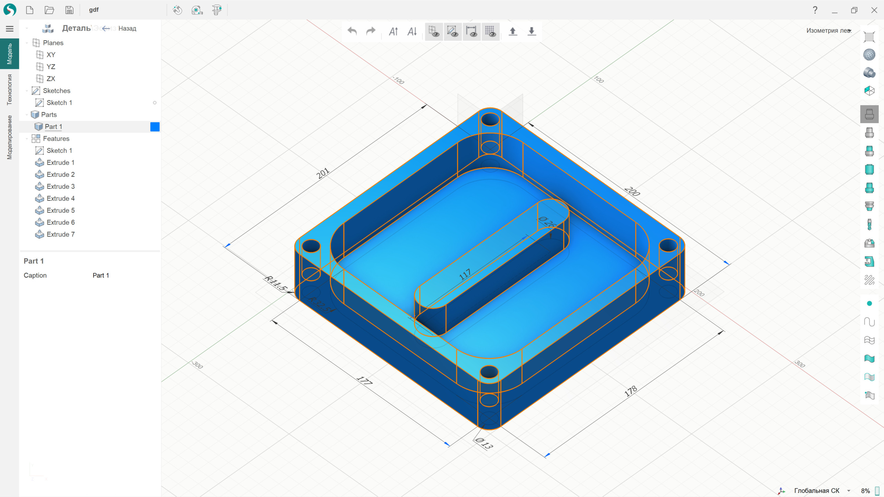Collapse the Features tree group

[x=27, y=139]
